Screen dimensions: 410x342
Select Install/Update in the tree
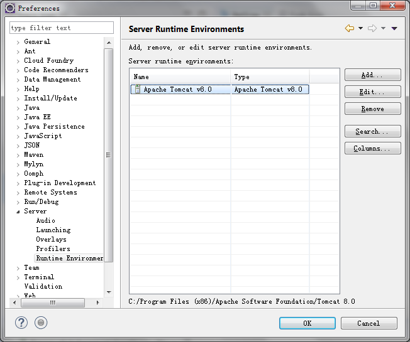50,98
